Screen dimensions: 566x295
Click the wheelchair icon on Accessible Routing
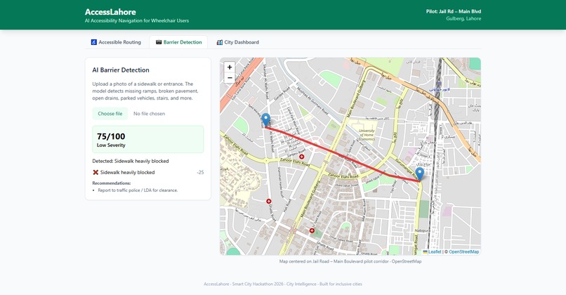point(94,42)
